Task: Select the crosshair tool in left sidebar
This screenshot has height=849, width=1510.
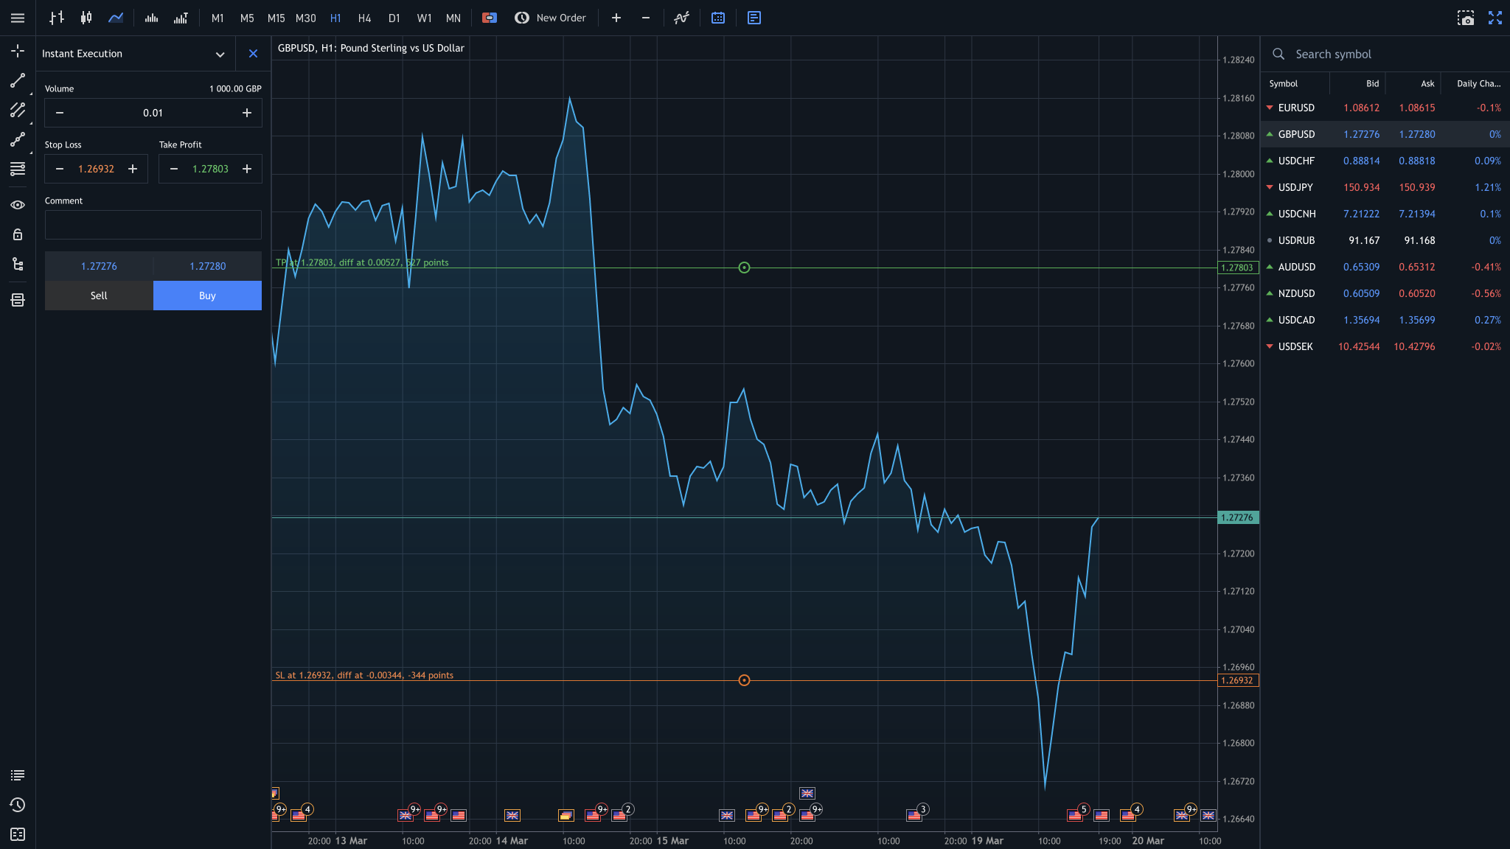Action: pos(18,51)
